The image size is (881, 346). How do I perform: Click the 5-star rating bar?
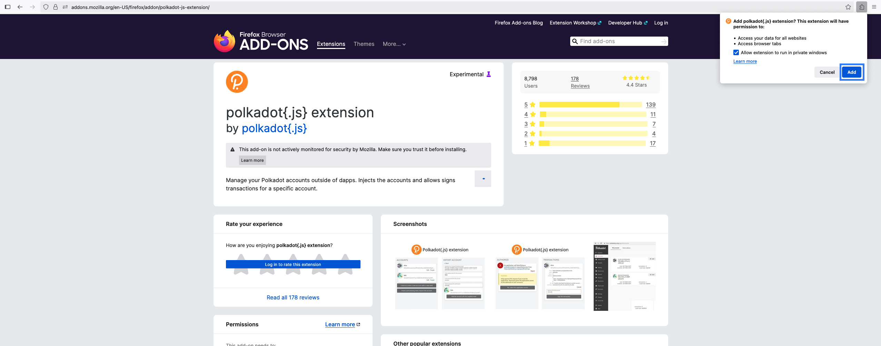pyautogui.click(x=591, y=105)
